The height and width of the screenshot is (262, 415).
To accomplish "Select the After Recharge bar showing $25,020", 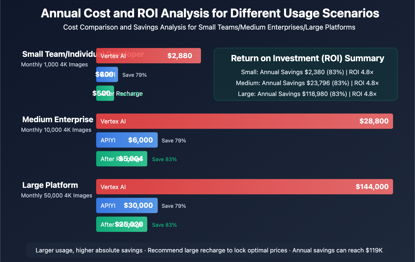I will [x=121, y=224].
